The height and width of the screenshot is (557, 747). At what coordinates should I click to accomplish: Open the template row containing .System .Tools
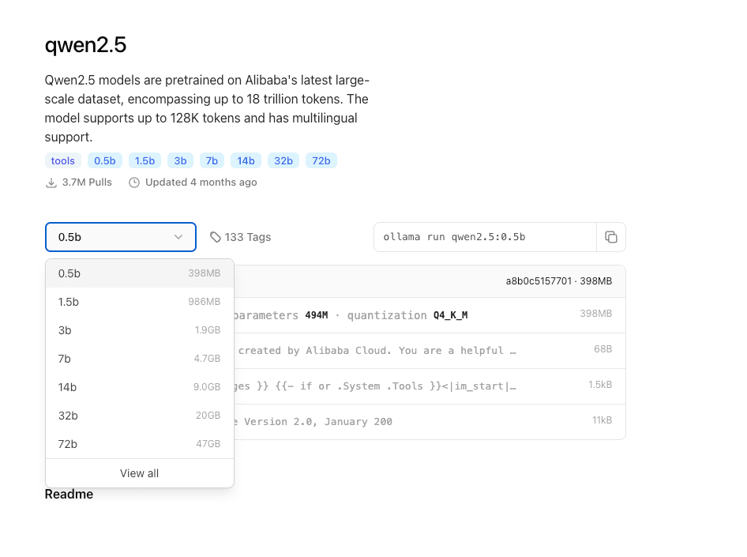coord(430,386)
